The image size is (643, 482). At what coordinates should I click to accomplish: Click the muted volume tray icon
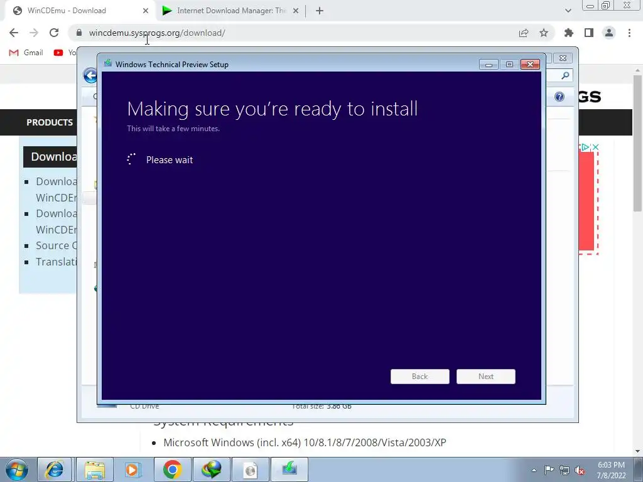coord(580,470)
